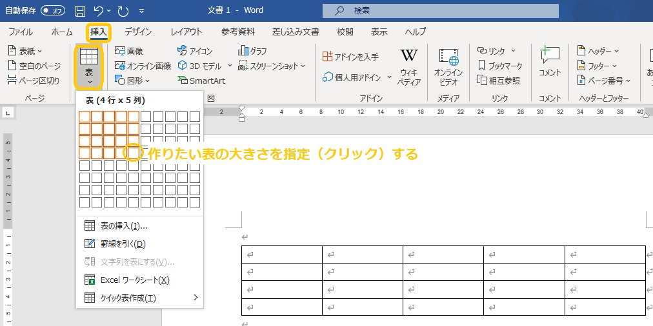Click the Undo arrow icon
Image resolution: width=653 pixels, height=326 pixels.
coord(98,11)
